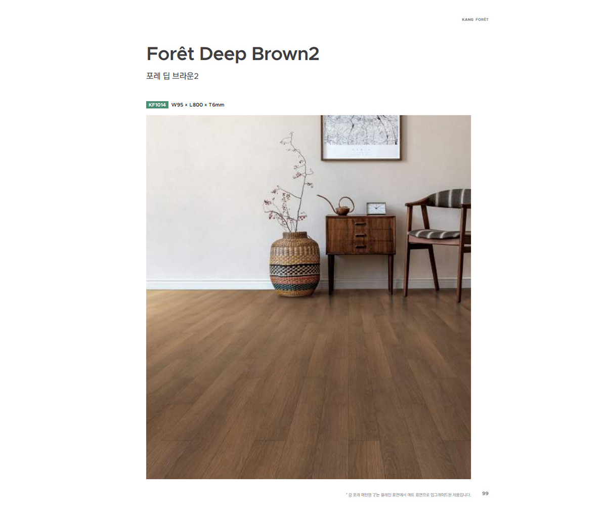Click the page number 99
Image resolution: width=607 pixels, height=514 pixels.
click(485, 493)
